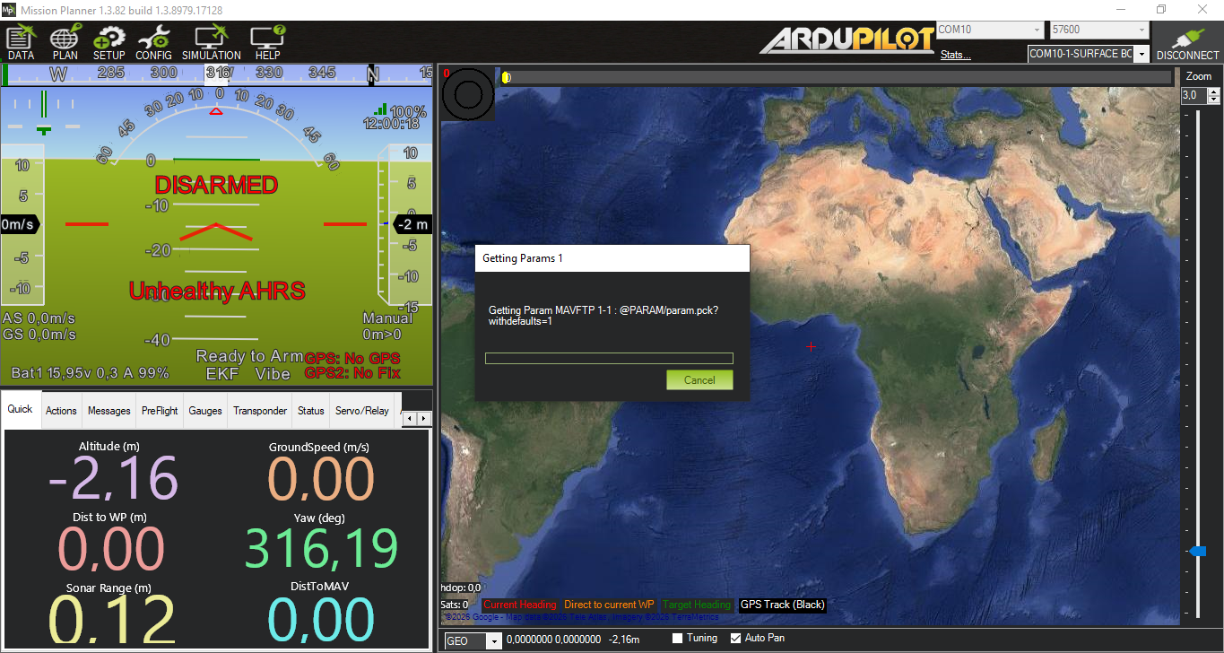The width and height of the screenshot is (1224, 653).
Task: Open the SIMULATION monitor icon
Action: tap(211, 41)
